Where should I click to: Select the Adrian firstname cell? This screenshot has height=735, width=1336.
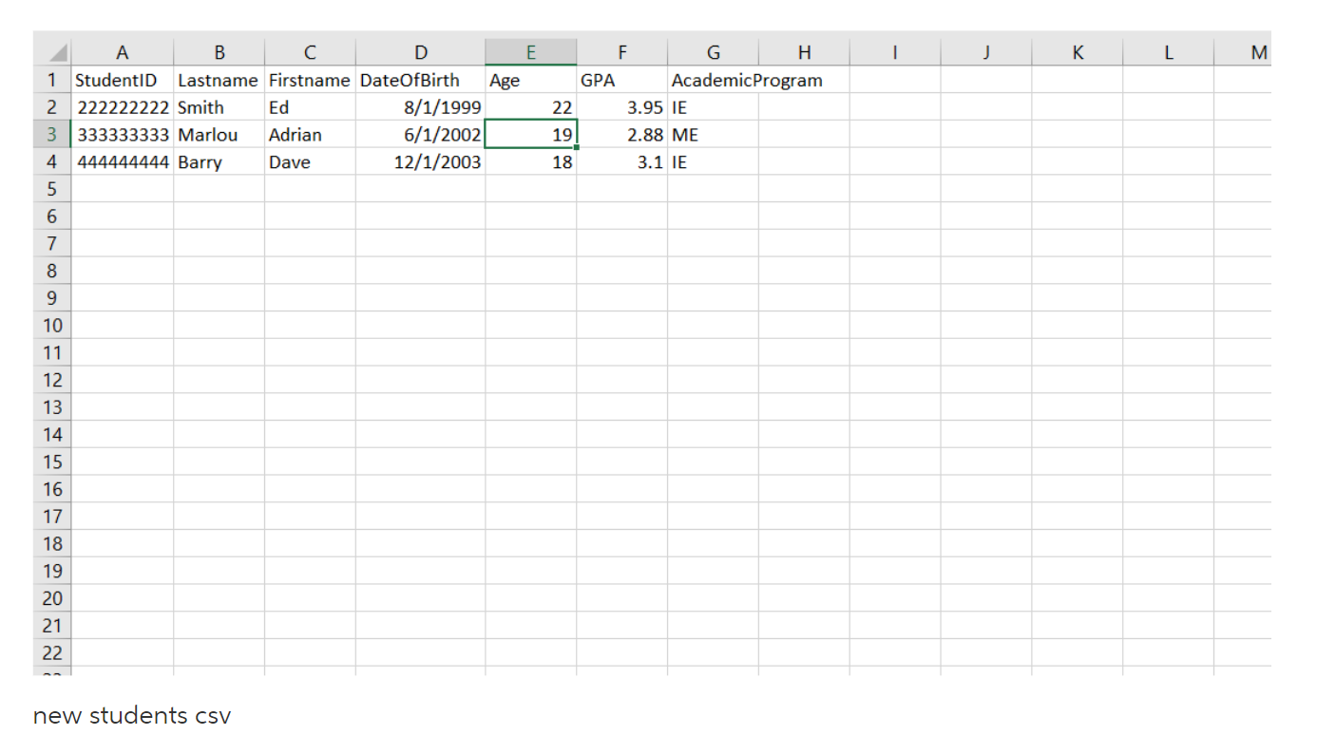pos(311,135)
